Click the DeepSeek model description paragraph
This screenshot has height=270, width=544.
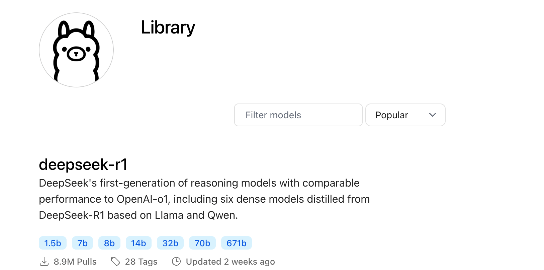point(204,199)
